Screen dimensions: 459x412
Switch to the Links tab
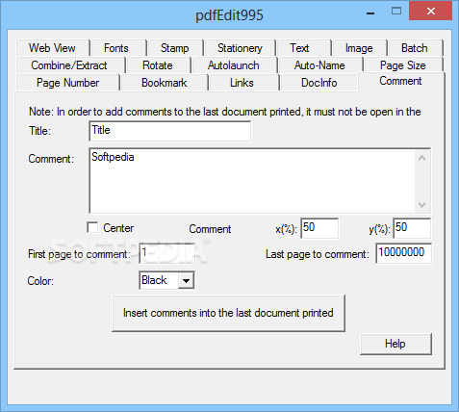[243, 83]
